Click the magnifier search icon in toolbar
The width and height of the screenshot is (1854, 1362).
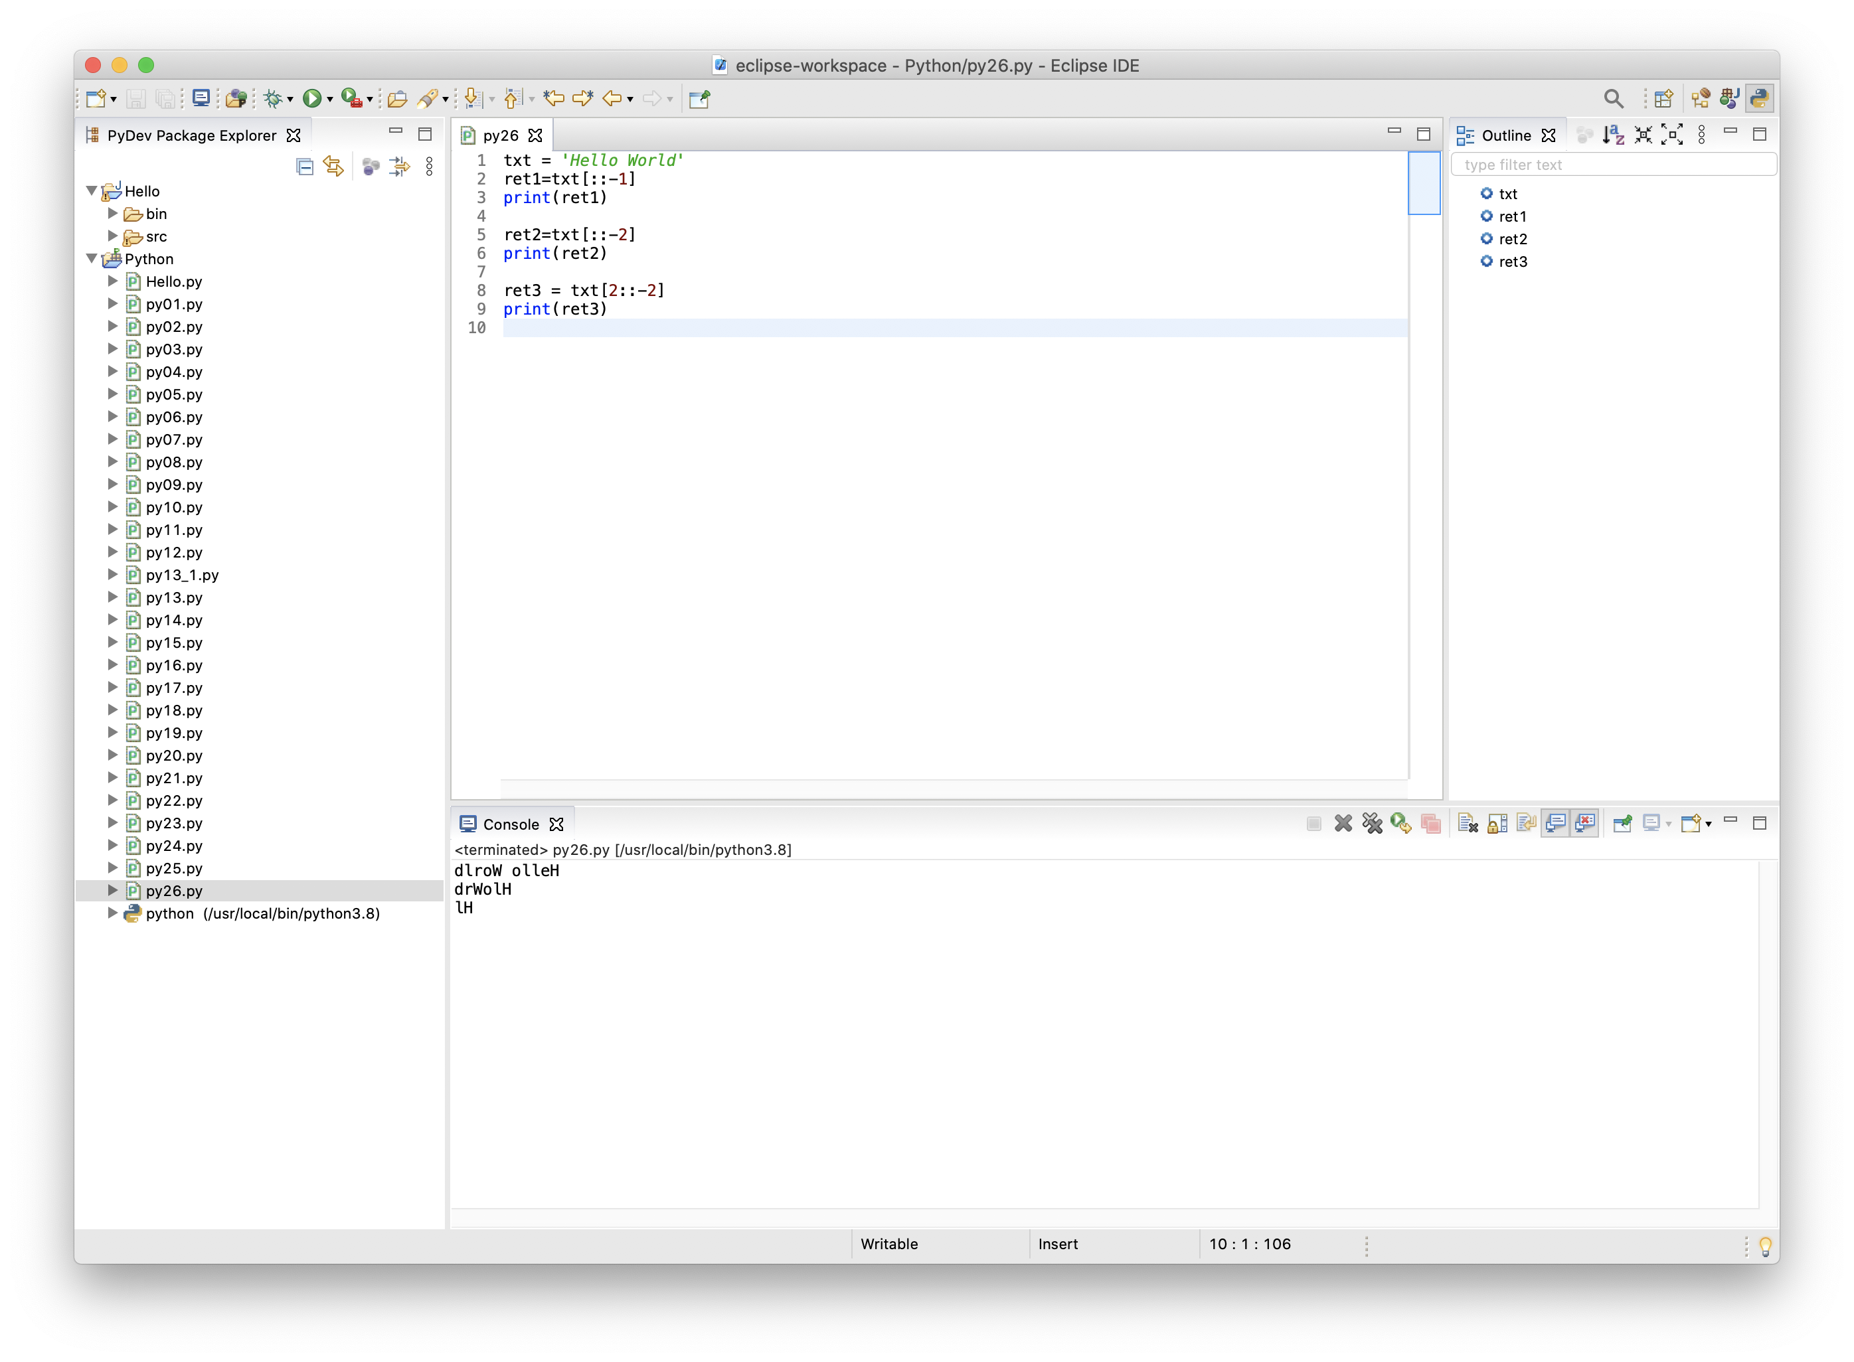click(1613, 99)
